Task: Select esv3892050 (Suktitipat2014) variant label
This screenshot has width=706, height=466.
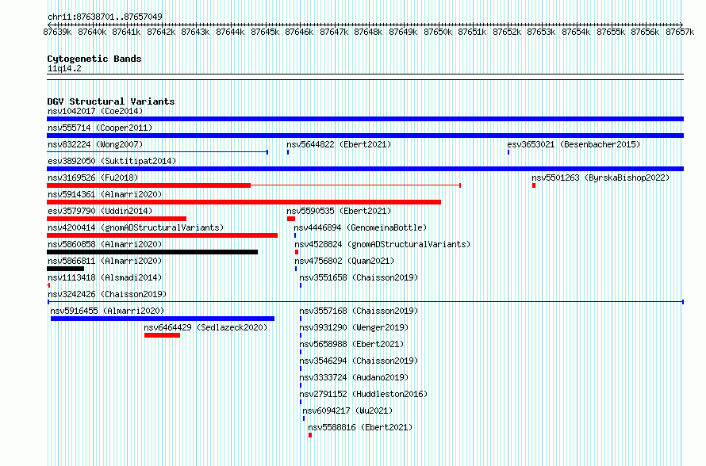Action: [x=112, y=161]
